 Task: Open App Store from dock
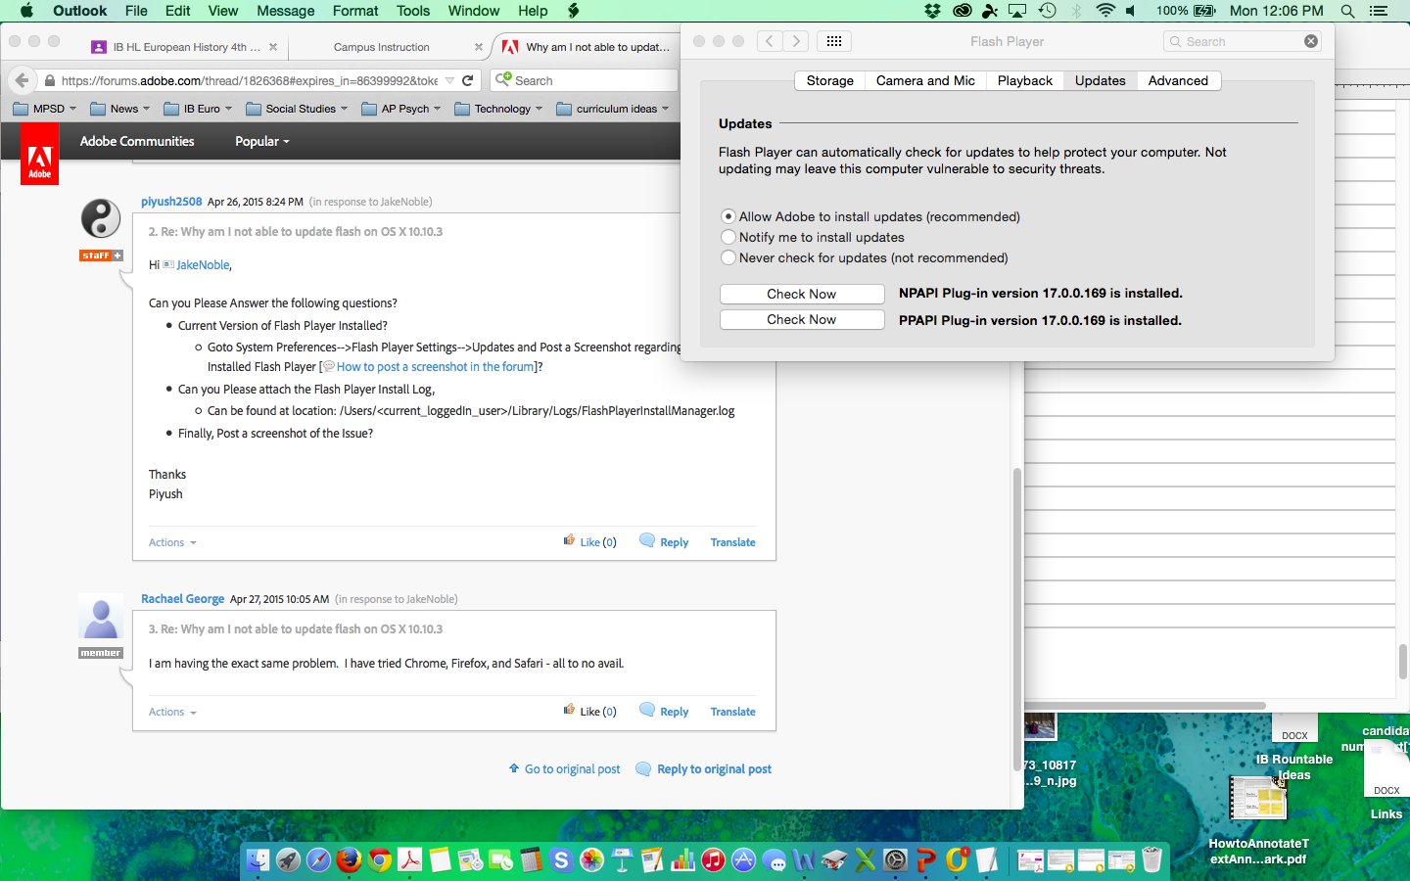(x=743, y=859)
